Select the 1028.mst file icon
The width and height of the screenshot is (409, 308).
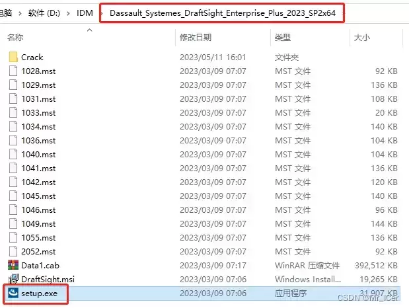click(x=13, y=71)
